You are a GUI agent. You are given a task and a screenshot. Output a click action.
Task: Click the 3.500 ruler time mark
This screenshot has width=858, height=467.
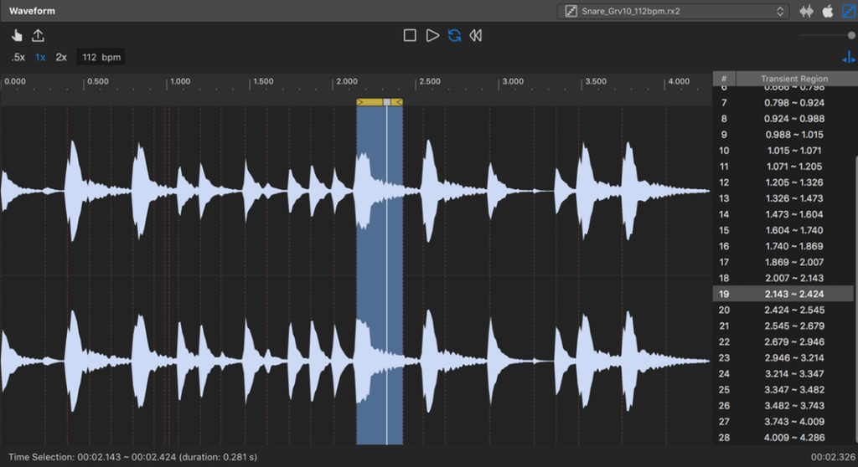(596, 81)
